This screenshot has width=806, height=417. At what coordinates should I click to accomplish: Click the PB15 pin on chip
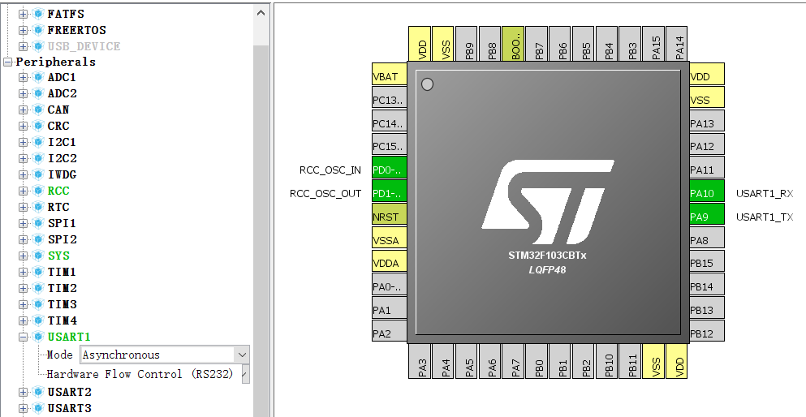pos(707,263)
